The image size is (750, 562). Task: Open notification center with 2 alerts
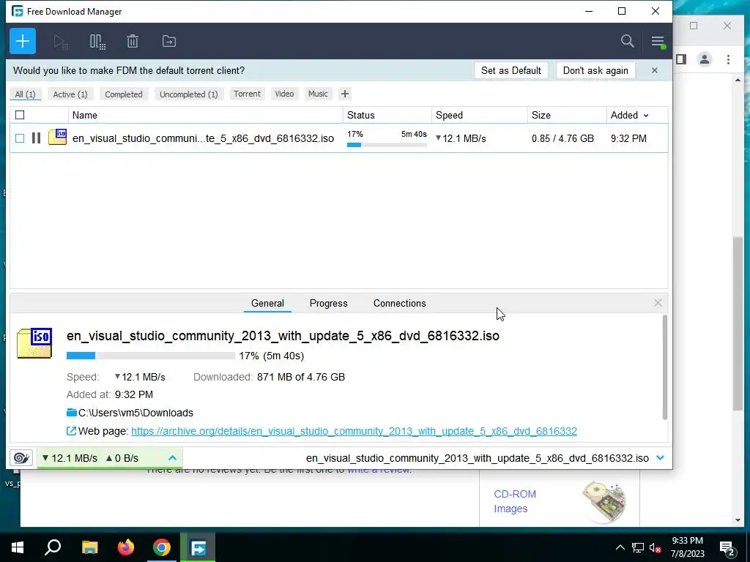tap(728, 549)
